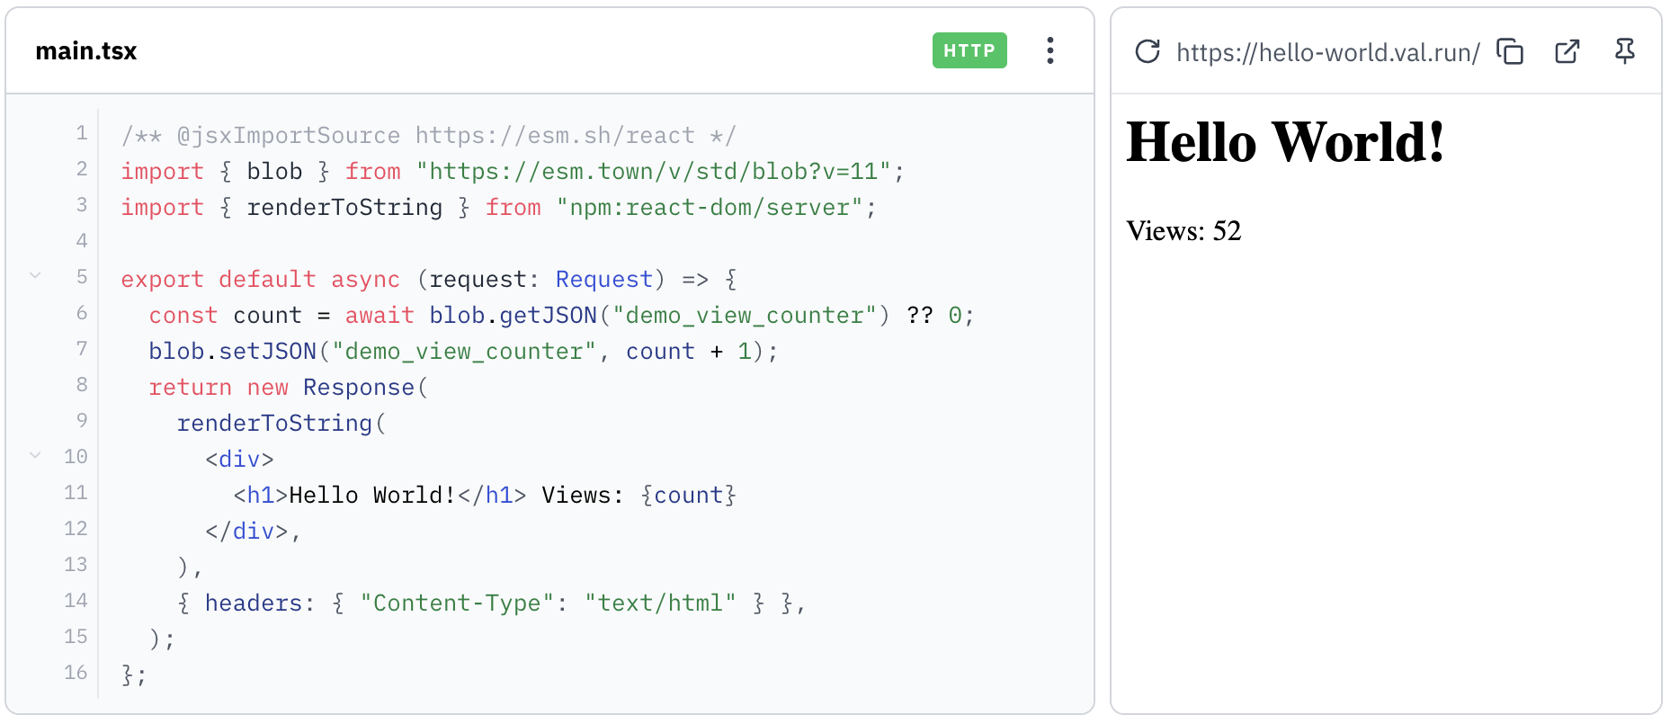Open the three-dot options menu

point(1049,51)
